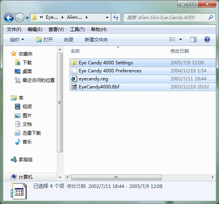This screenshot has width=219, height=204.
Task: Select the Alien.... breadcrumb segment
Action: coord(75,17)
